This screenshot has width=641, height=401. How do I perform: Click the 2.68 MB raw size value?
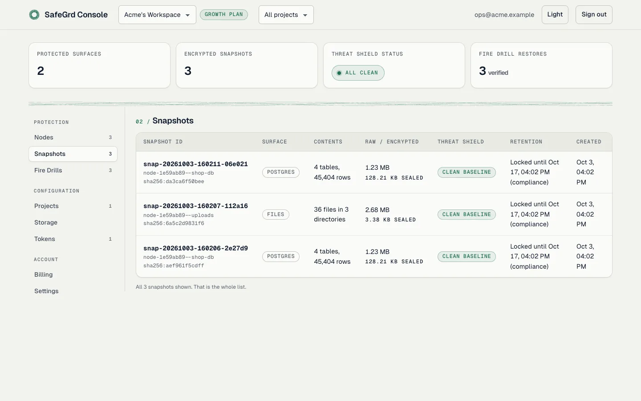(x=377, y=210)
